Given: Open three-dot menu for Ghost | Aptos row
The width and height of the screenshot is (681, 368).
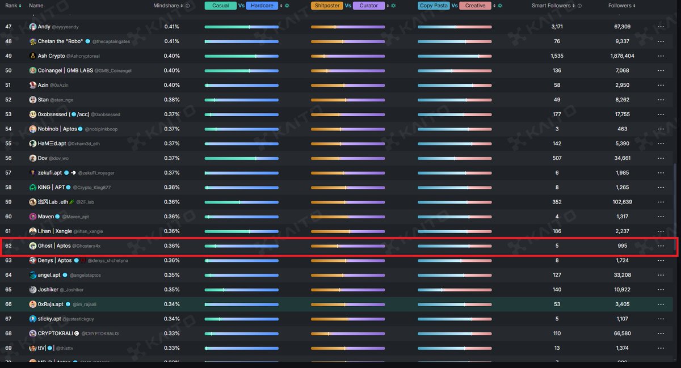Looking at the screenshot, I should coord(661,246).
